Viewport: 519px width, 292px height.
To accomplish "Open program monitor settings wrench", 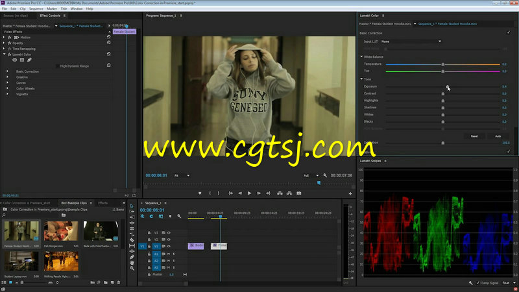I will point(325,175).
